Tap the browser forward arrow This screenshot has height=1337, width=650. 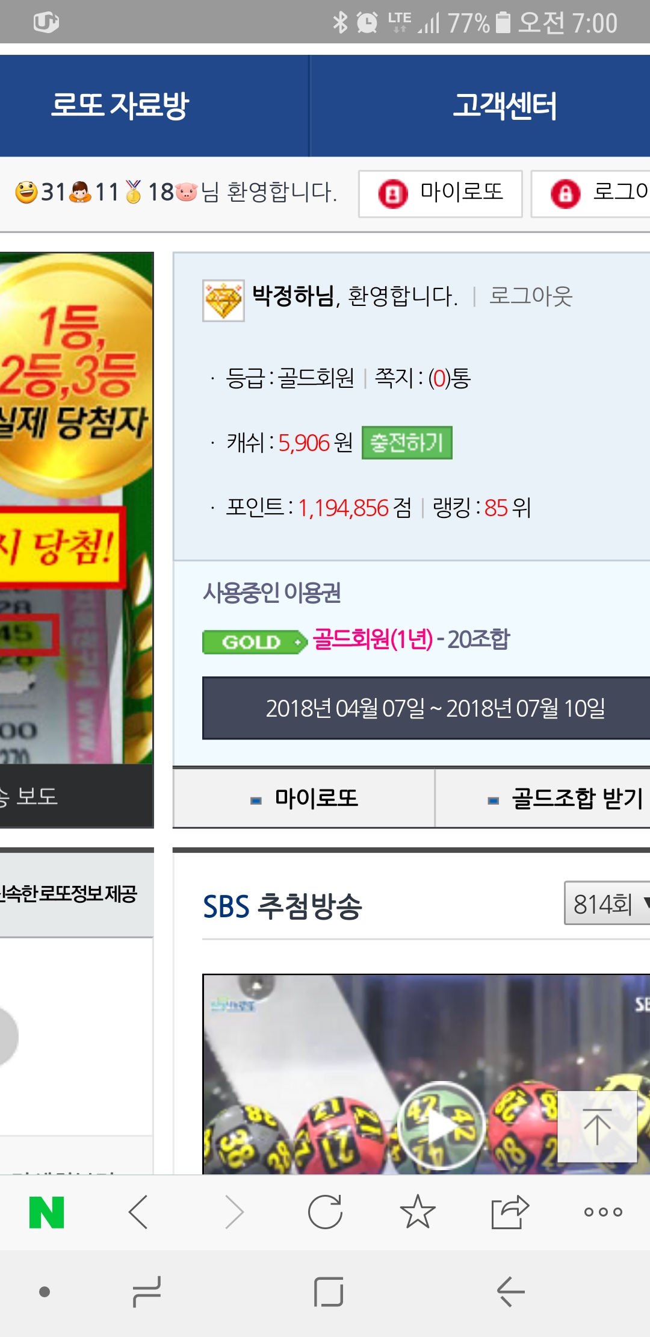234,1212
